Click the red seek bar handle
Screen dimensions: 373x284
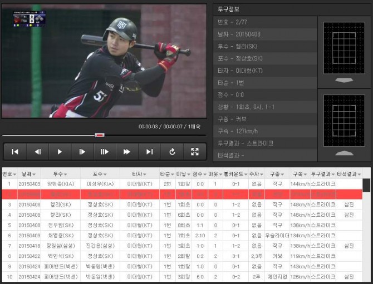point(100,135)
